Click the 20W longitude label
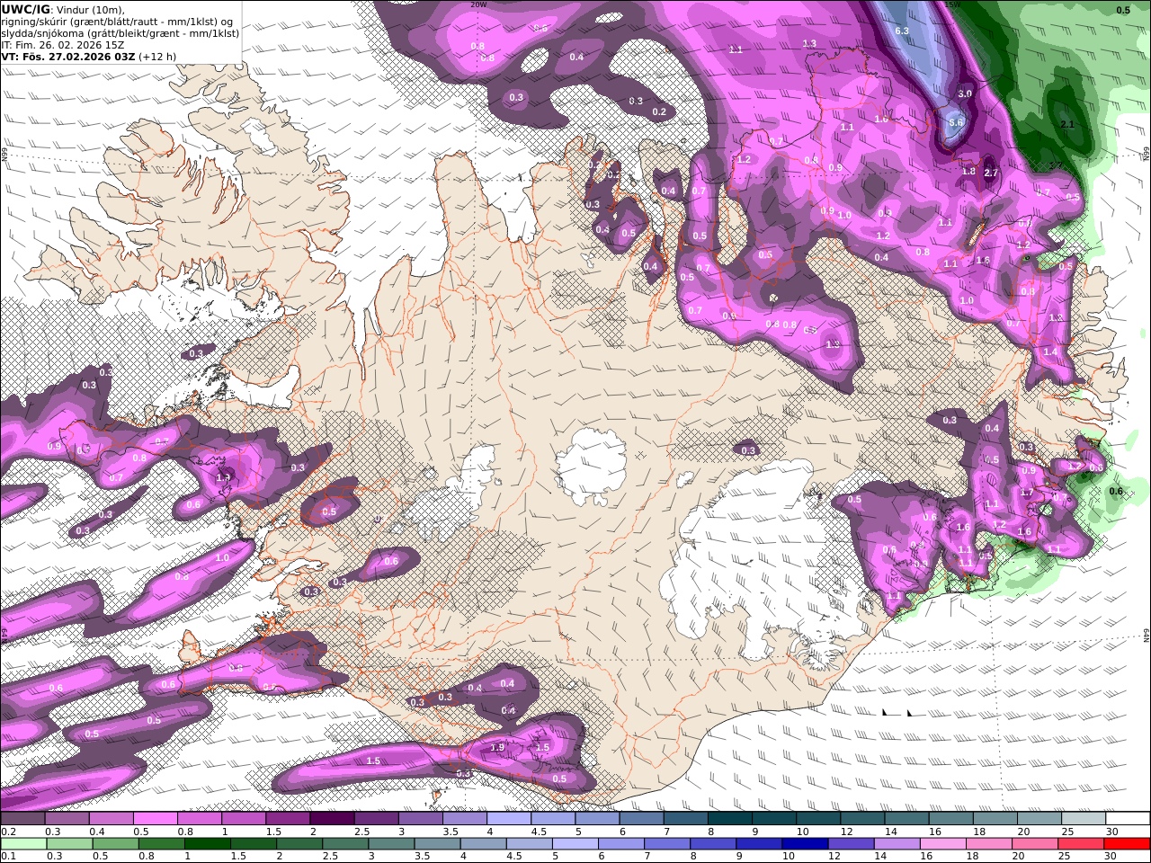Viewport: 1151px width, 863px height. tap(478, 4)
